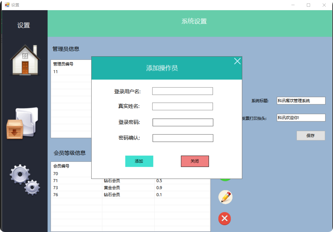Click the 钻石会员 cell in row 76

(112, 194)
